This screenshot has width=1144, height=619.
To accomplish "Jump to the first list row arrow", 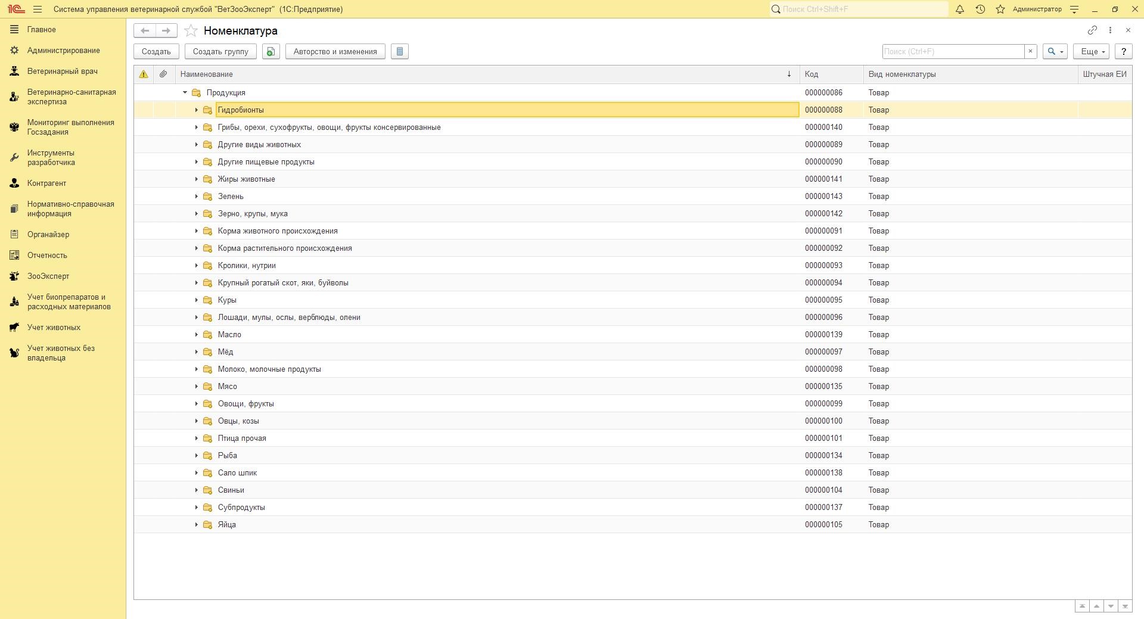I will 1082,606.
